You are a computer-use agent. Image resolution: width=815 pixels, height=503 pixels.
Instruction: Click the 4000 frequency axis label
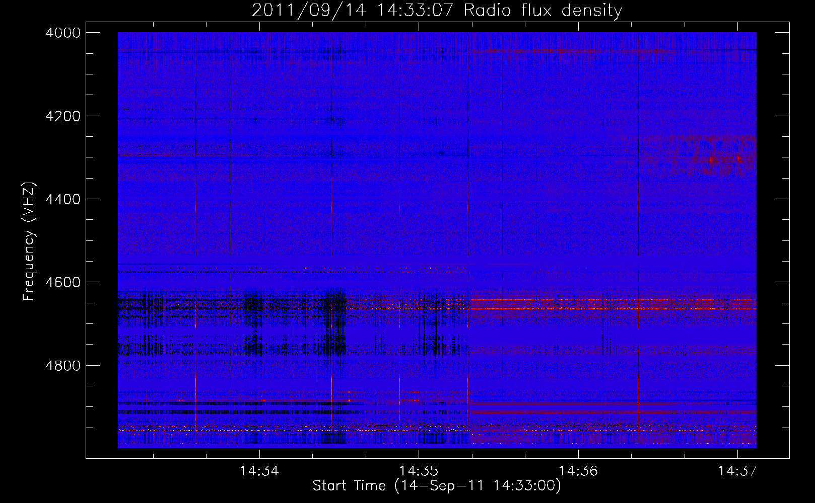click(x=63, y=33)
